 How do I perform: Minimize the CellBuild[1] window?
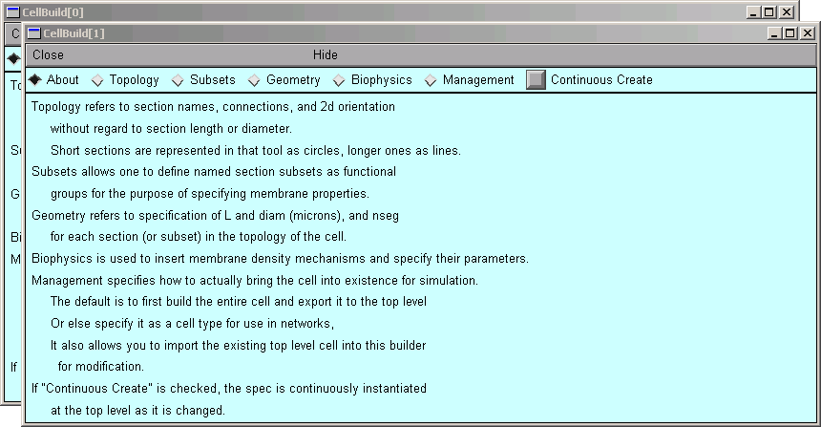773,33
